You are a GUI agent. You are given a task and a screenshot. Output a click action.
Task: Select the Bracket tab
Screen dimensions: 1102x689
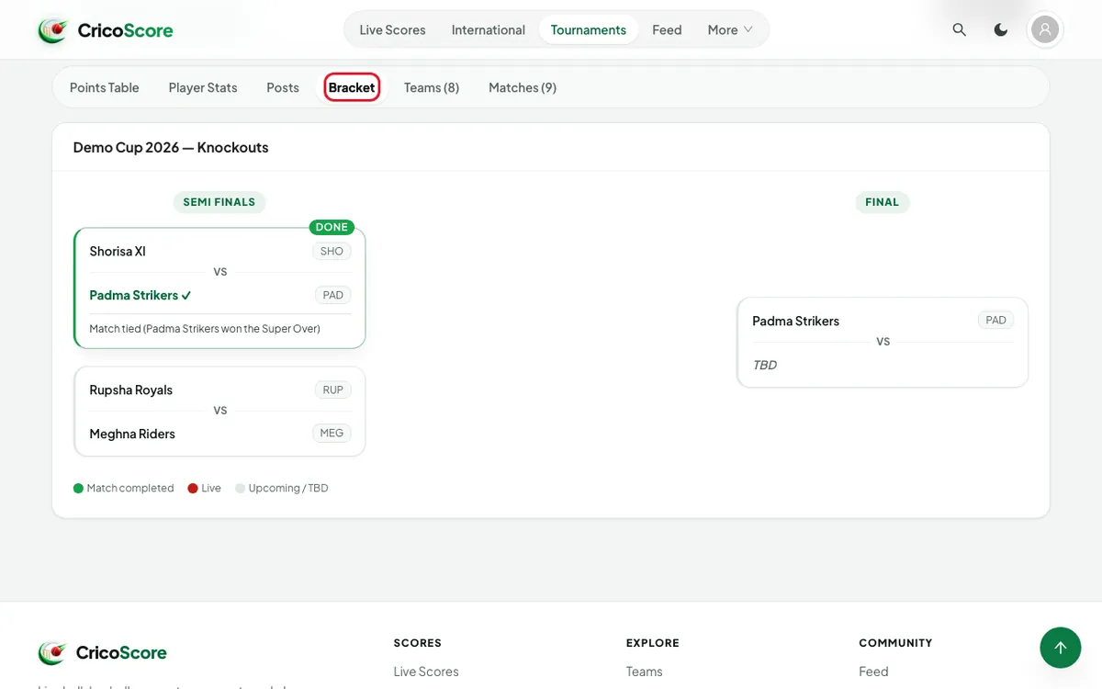tap(352, 87)
